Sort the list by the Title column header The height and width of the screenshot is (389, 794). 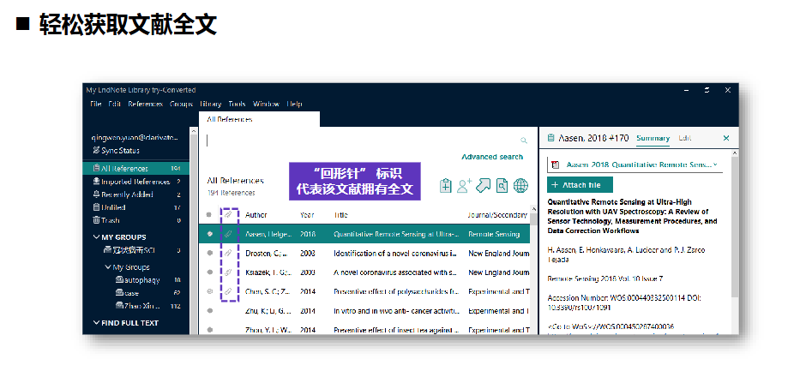(x=340, y=215)
